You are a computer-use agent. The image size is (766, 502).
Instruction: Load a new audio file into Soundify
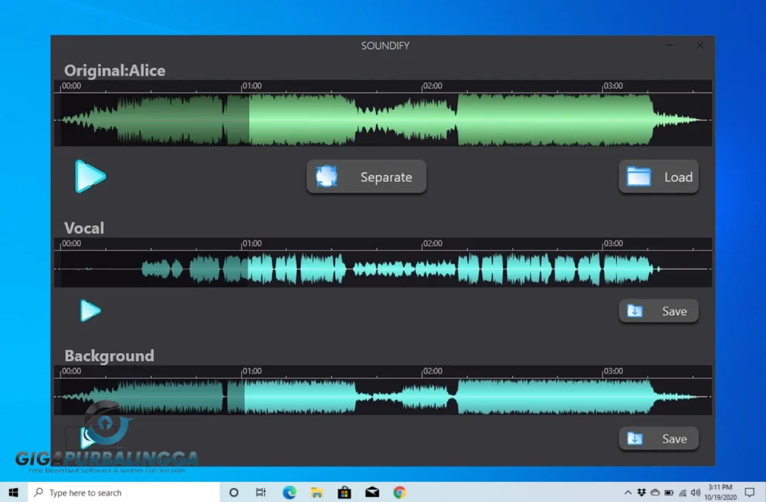click(658, 176)
